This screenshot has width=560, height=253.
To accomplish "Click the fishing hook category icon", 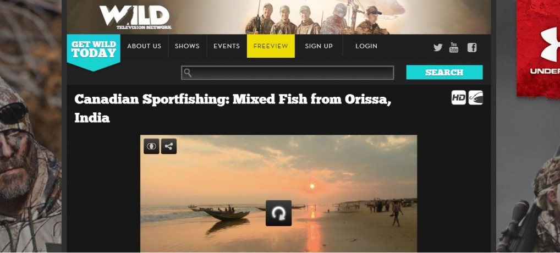I will 475,97.
